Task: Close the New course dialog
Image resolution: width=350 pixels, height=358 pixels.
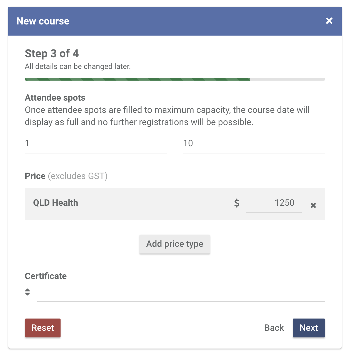Action: coord(329,21)
